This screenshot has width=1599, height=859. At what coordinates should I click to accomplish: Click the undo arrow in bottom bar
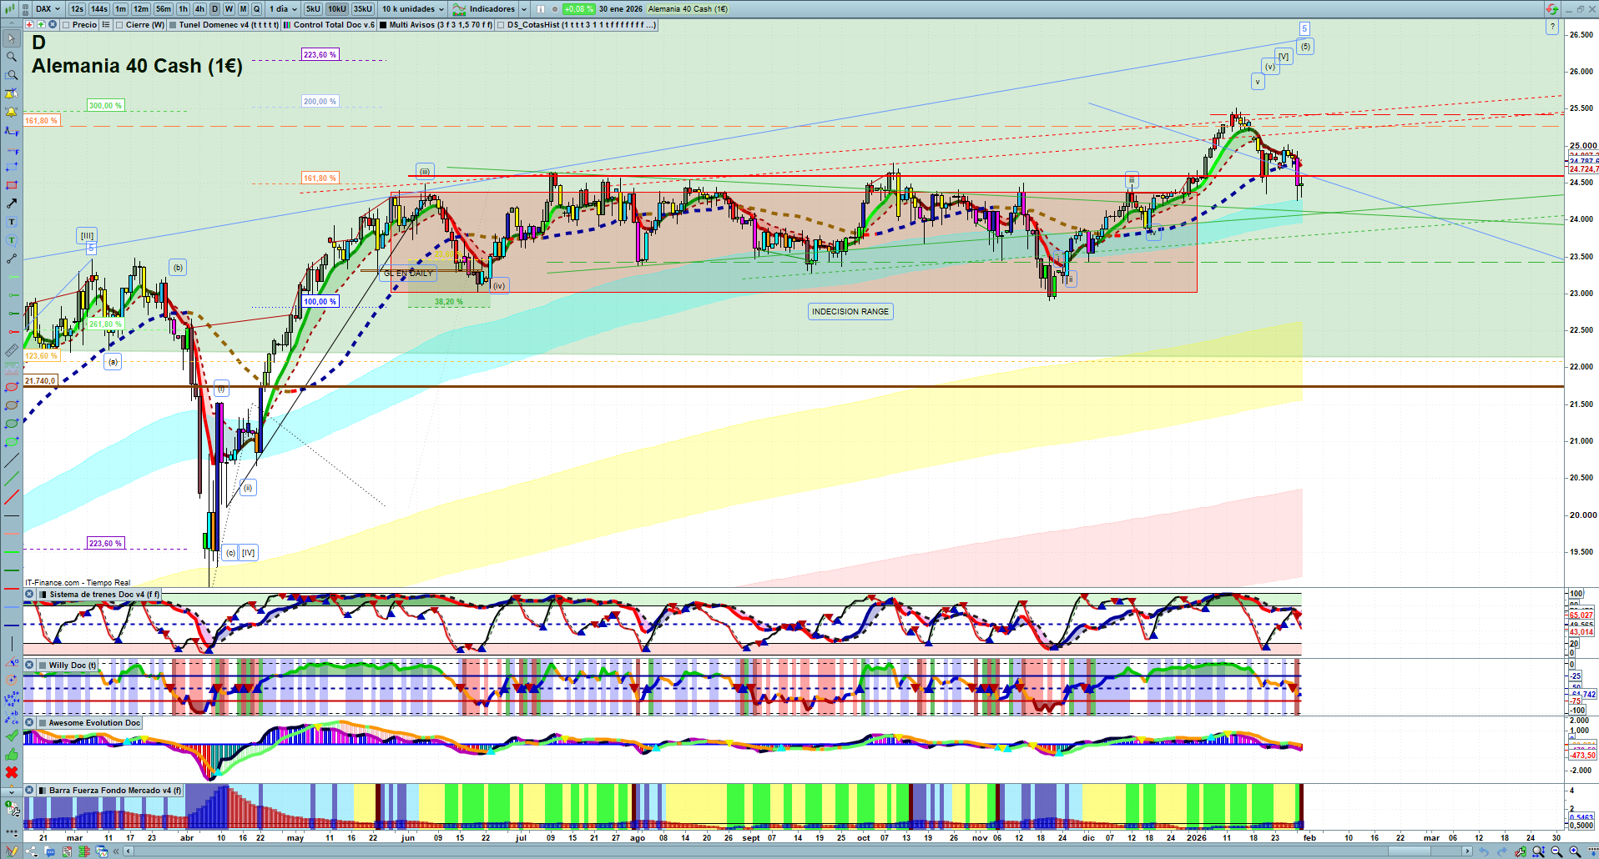pos(1484,851)
